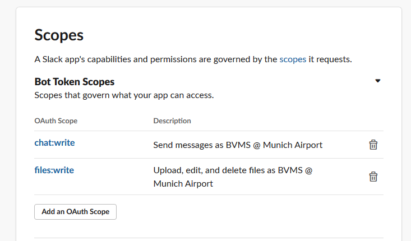The image size is (411, 241).
Task: Select the OAuth Scope column header
Action: pos(56,121)
